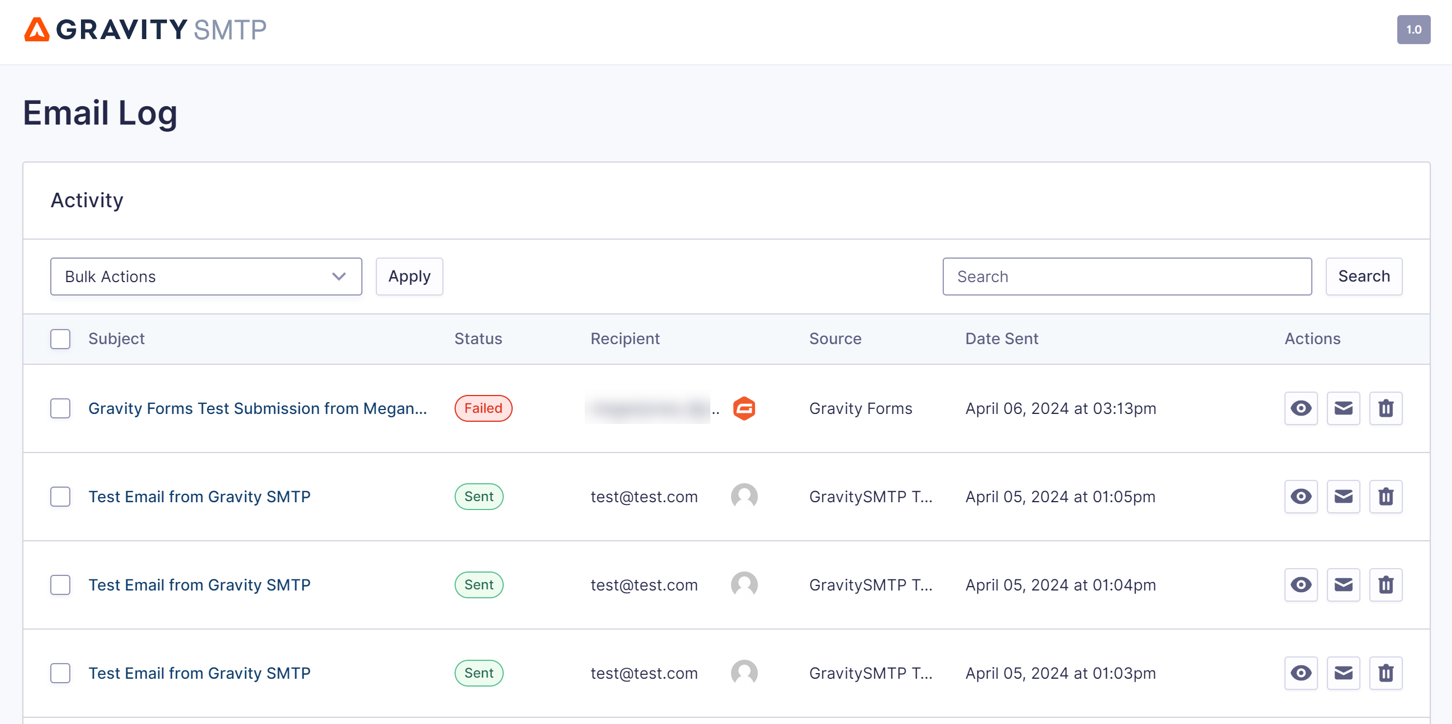Delete the log entry from 01:03pm

point(1386,673)
